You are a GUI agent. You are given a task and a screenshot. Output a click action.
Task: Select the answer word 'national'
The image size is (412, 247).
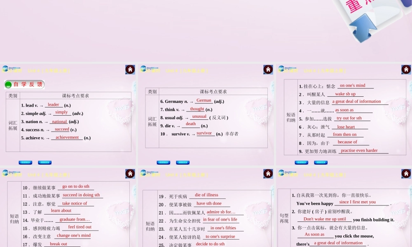[59, 121]
